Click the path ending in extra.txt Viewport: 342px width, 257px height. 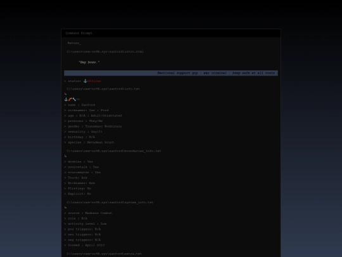point(104,254)
